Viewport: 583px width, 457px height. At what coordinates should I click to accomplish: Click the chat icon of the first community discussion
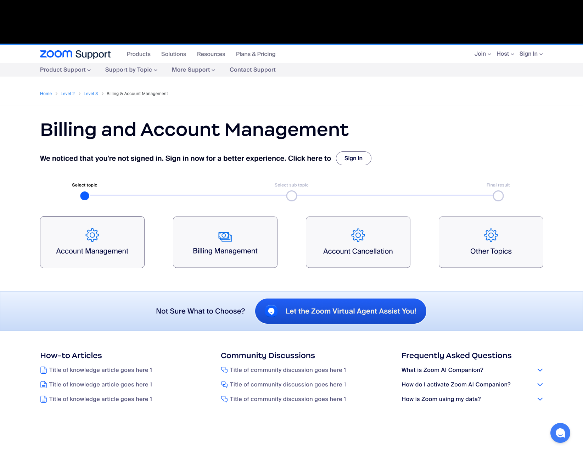coord(224,370)
